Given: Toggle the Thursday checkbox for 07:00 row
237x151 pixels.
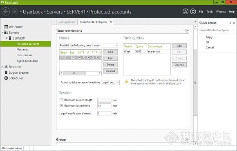Looking at the screenshot, I should tap(92, 57).
